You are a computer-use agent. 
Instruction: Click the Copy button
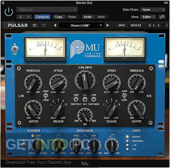point(59,17)
